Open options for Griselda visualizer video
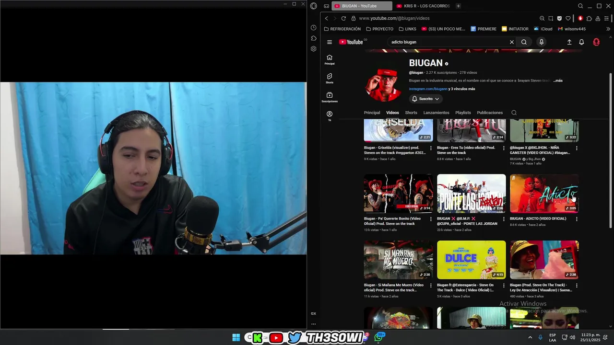614x345 pixels. click(x=431, y=148)
